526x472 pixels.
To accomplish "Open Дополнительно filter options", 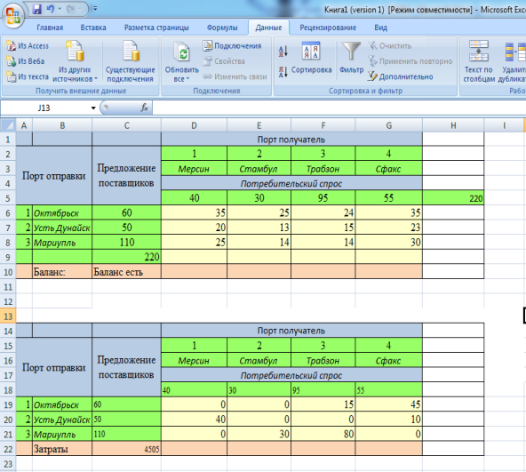I will 401,76.
